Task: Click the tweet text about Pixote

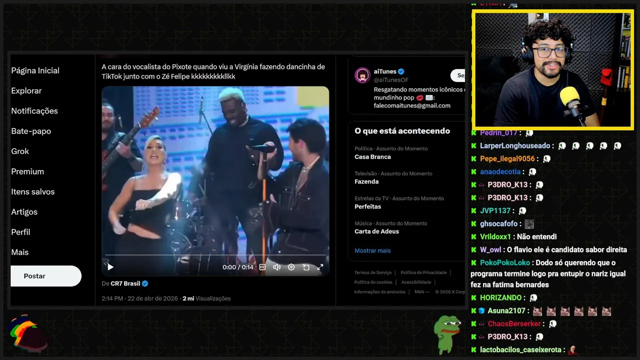Action: 213,71
